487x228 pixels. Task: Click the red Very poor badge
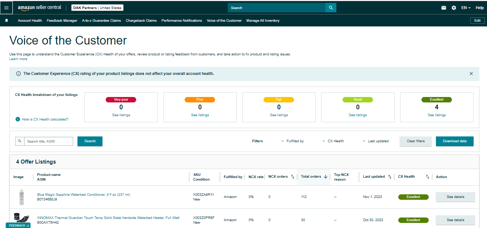(121, 100)
